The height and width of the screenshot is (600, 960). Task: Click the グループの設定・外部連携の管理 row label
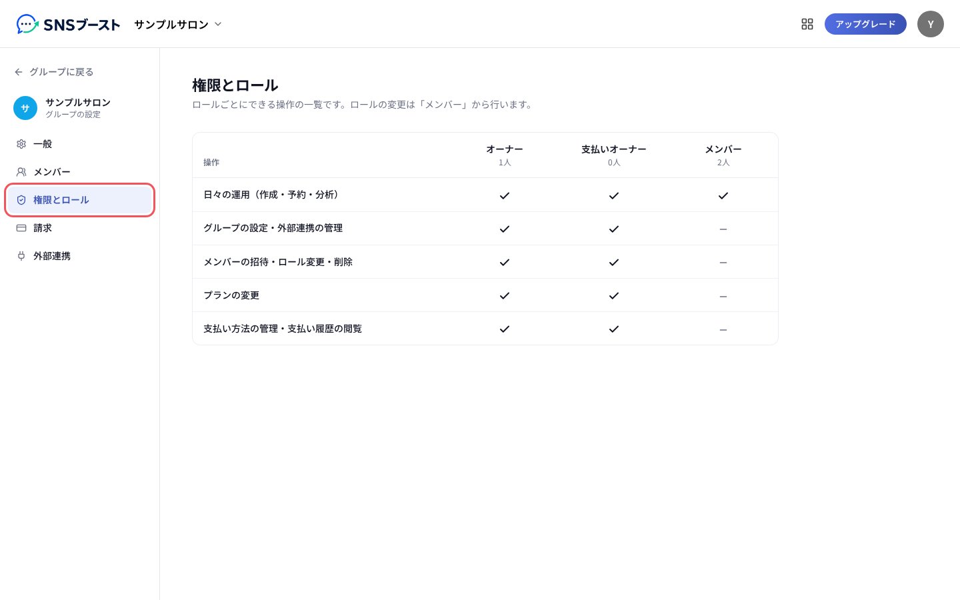click(x=273, y=228)
